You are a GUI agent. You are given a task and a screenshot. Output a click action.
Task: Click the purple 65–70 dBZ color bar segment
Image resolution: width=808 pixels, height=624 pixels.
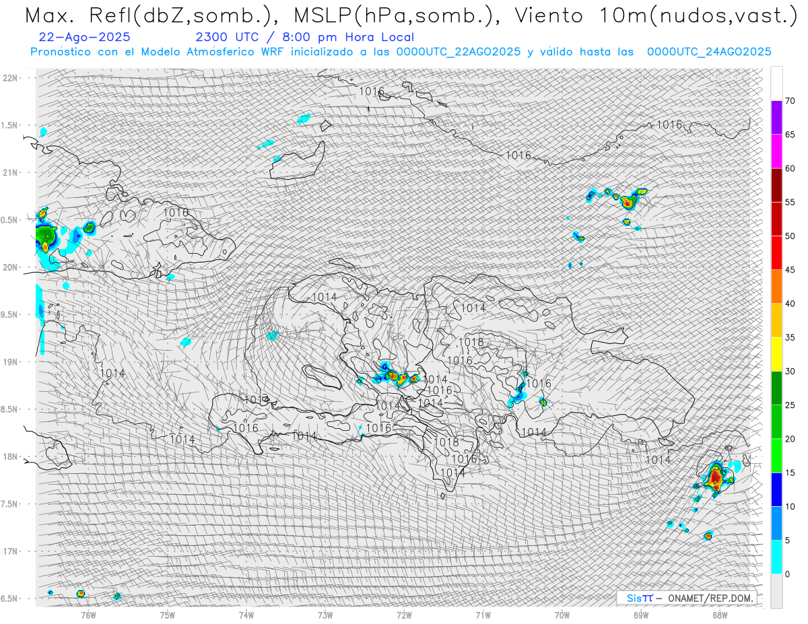point(776,118)
